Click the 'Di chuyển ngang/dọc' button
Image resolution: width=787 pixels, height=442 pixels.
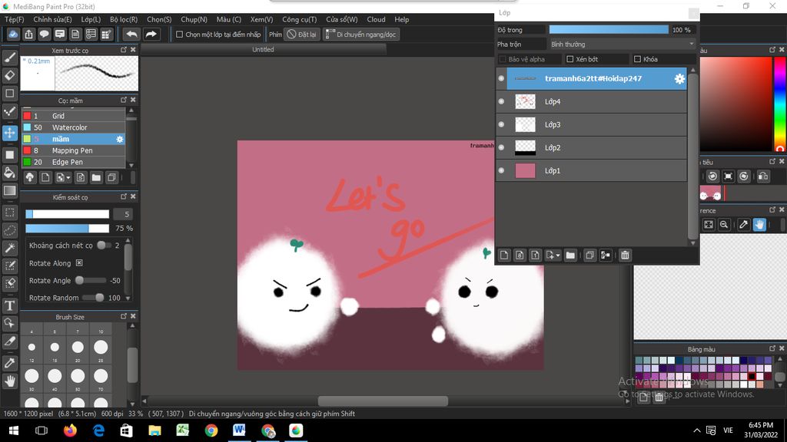pyautogui.click(x=361, y=35)
